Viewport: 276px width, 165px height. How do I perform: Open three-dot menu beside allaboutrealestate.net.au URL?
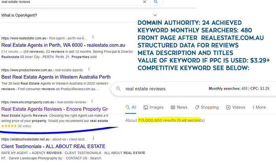pyautogui.click(x=93, y=138)
